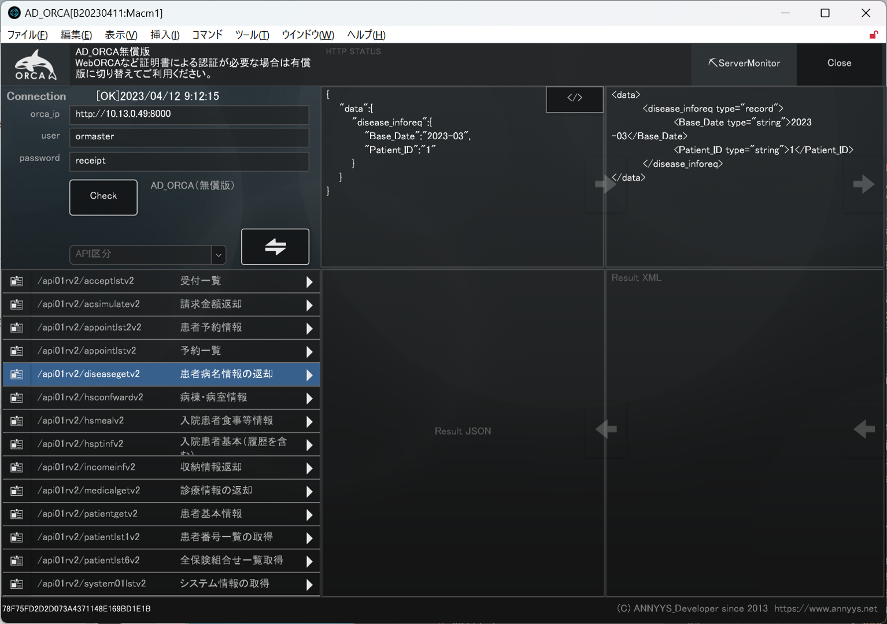Click the Check connection button
887x624 pixels.
coord(104,197)
